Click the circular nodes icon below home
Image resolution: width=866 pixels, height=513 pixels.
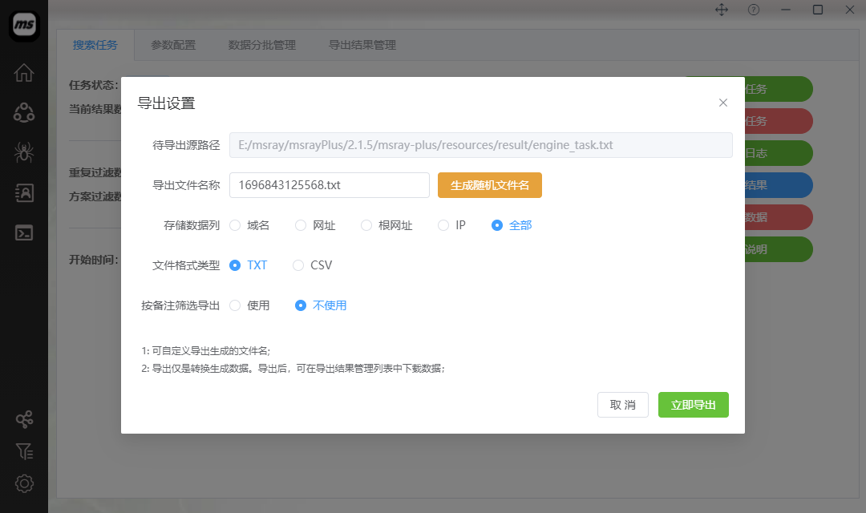tap(24, 112)
